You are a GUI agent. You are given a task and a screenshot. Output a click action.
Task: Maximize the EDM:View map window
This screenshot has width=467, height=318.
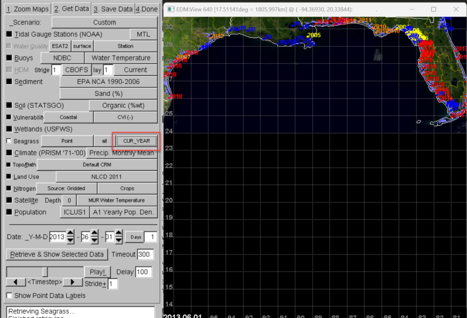click(433, 9)
